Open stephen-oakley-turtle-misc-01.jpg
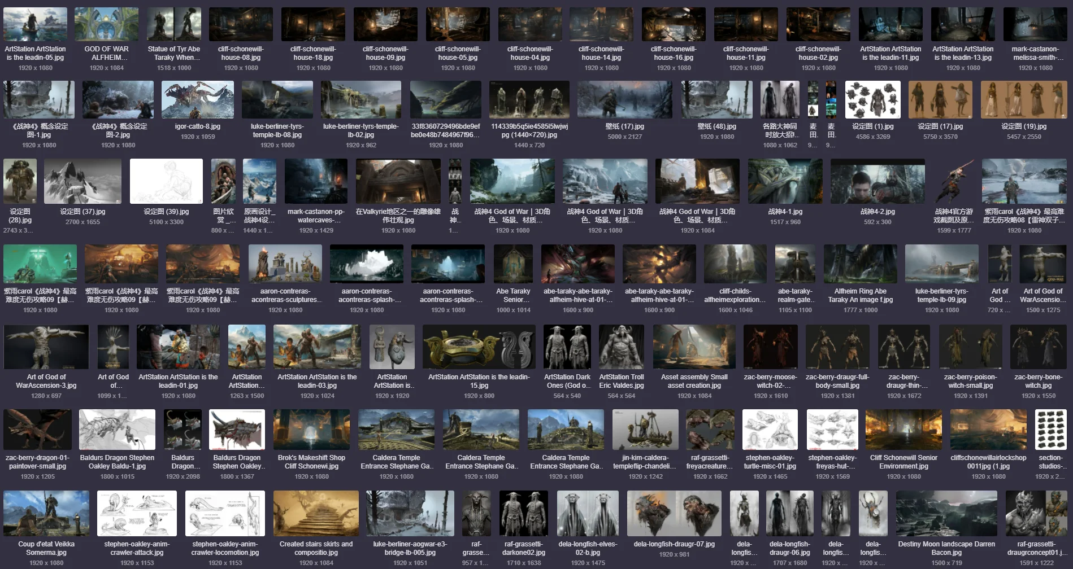This screenshot has height=569, width=1073. [x=770, y=430]
